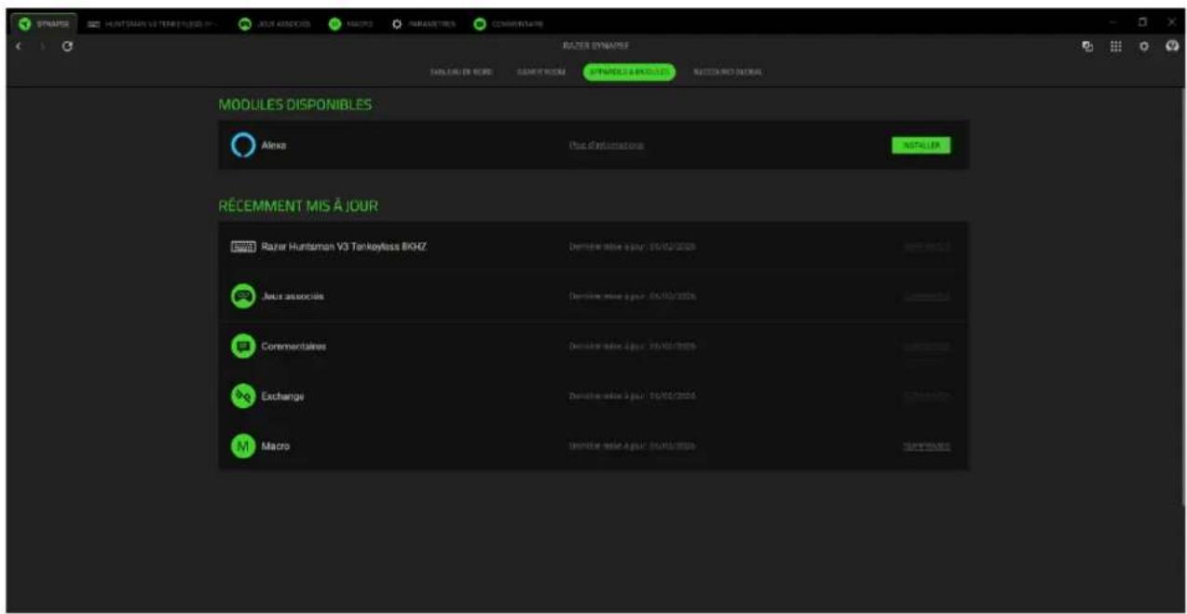The width and height of the screenshot is (1187, 614).
Task: Click the gear icon on the Paramètres tab
Action: 397,23
